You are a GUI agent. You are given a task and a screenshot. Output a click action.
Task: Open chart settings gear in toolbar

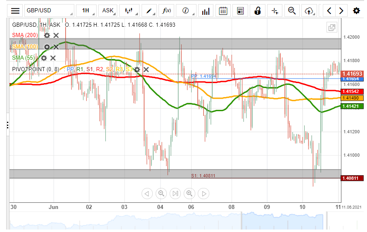[356, 11]
